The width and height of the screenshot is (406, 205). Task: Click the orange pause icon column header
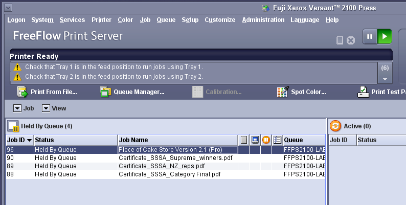[x=266, y=140]
